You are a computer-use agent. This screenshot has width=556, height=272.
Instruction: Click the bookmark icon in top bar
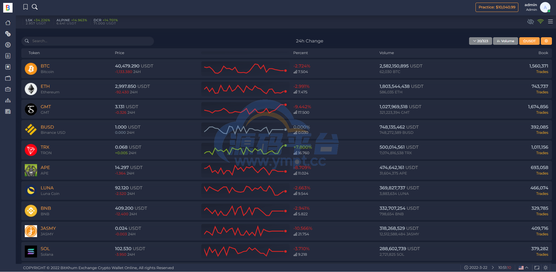[x=26, y=7]
